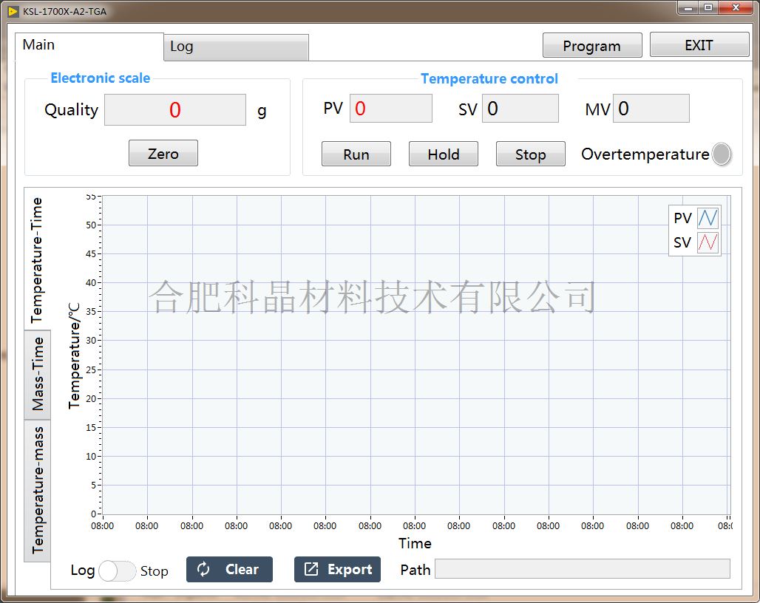Click the SV plot legend line icon
Image resolution: width=760 pixels, height=603 pixels.
708,242
